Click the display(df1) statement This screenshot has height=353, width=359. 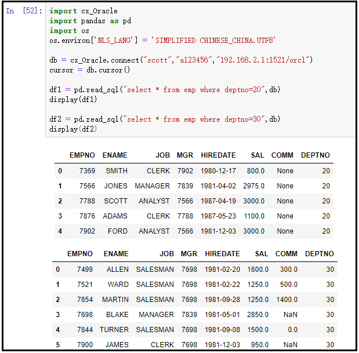click(x=73, y=100)
